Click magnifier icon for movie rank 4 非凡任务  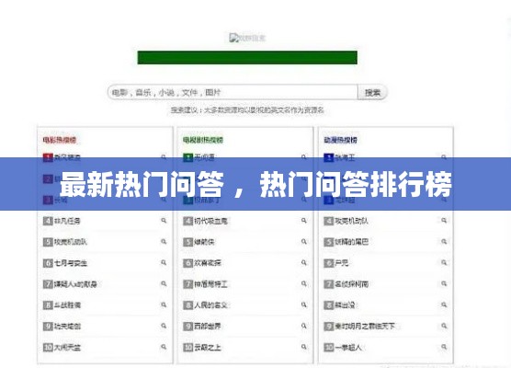click(x=164, y=221)
